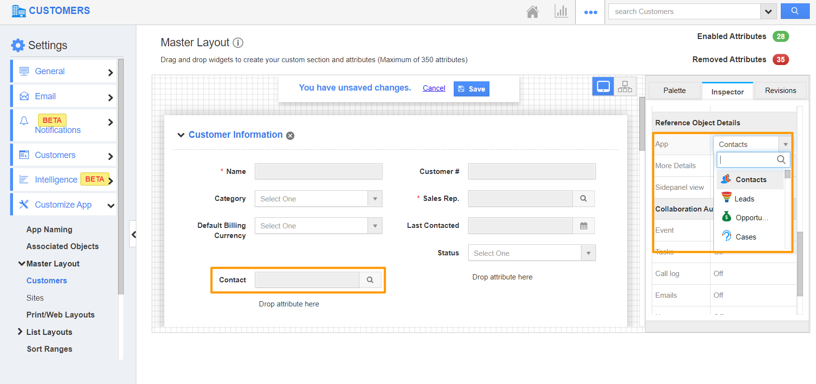Click the Contact field search icon

pos(370,280)
